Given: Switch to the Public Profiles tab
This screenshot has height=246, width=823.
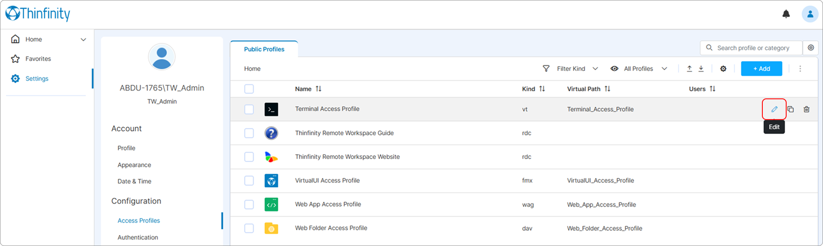Looking at the screenshot, I should click(x=264, y=49).
